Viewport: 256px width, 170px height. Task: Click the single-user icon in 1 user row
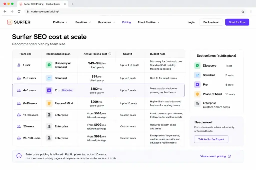[19, 65]
